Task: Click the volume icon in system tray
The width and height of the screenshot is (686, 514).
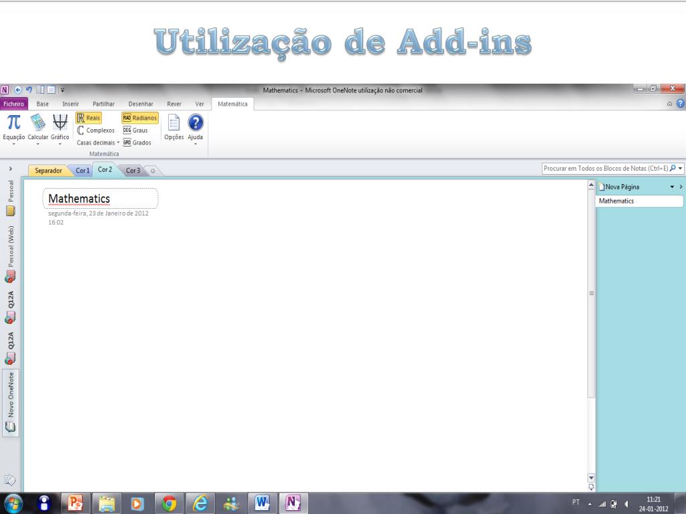Action: (626, 504)
